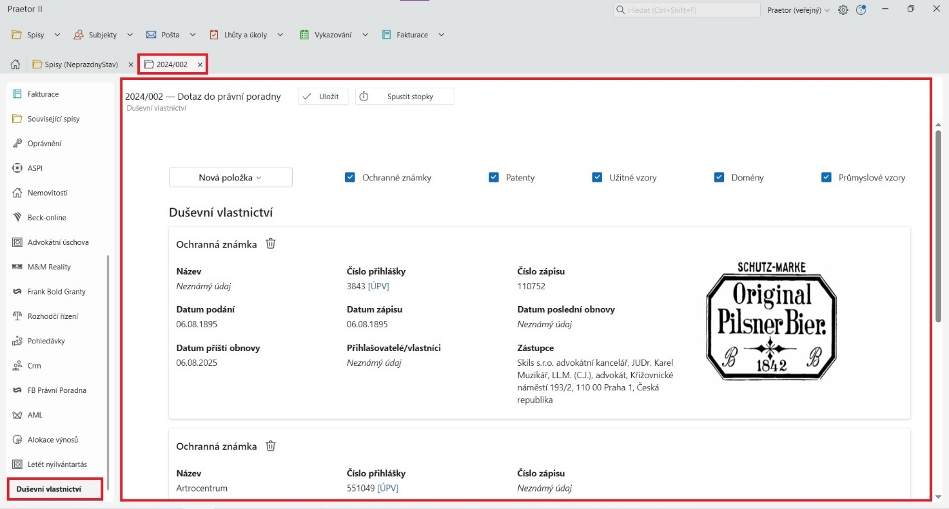The width and height of the screenshot is (949, 509).
Task: Disable the Domény filter checkbox
Action: coord(719,178)
